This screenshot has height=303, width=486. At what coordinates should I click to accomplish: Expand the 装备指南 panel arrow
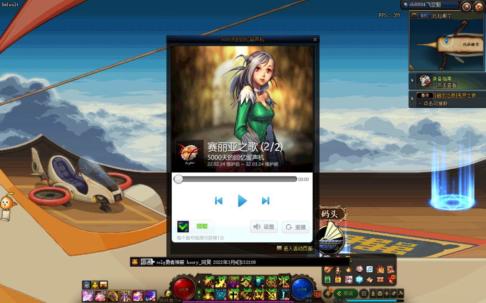point(412,81)
